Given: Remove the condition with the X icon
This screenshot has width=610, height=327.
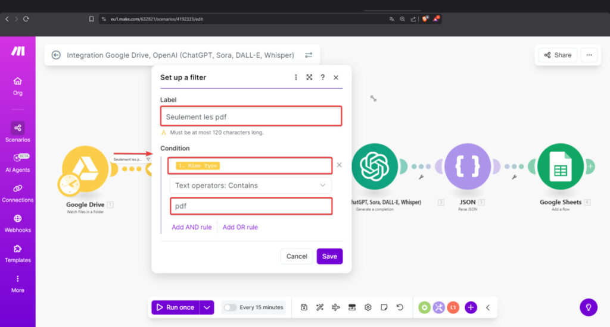Looking at the screenshot, I should pos(339,165).
